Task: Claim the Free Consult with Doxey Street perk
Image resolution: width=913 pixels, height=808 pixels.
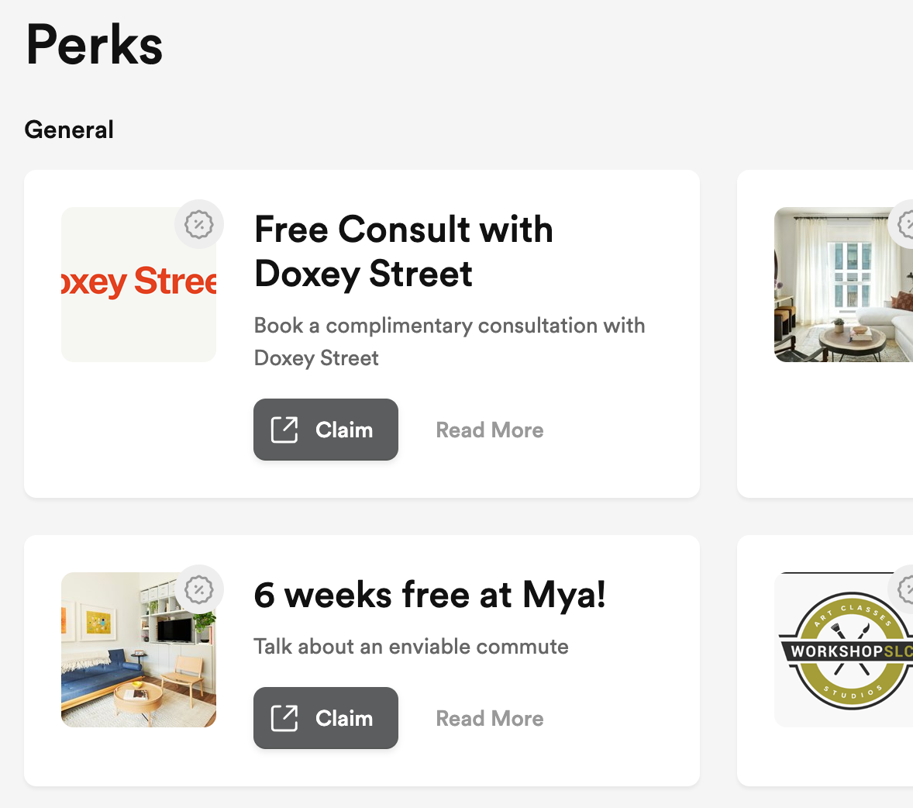Action: click(326, 430)
